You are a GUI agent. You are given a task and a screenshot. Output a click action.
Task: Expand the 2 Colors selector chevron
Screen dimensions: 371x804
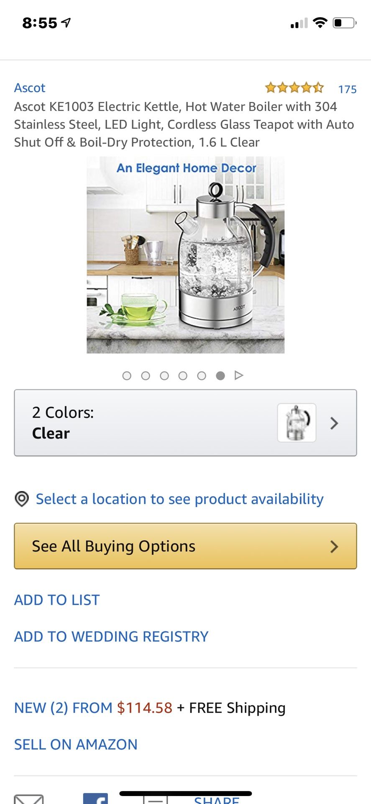click(334, 423)
